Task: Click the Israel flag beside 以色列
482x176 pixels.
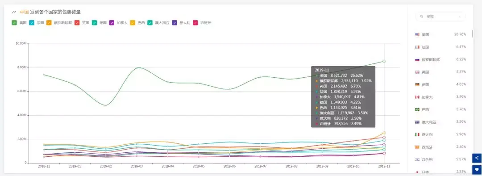Action: [417, 159]
